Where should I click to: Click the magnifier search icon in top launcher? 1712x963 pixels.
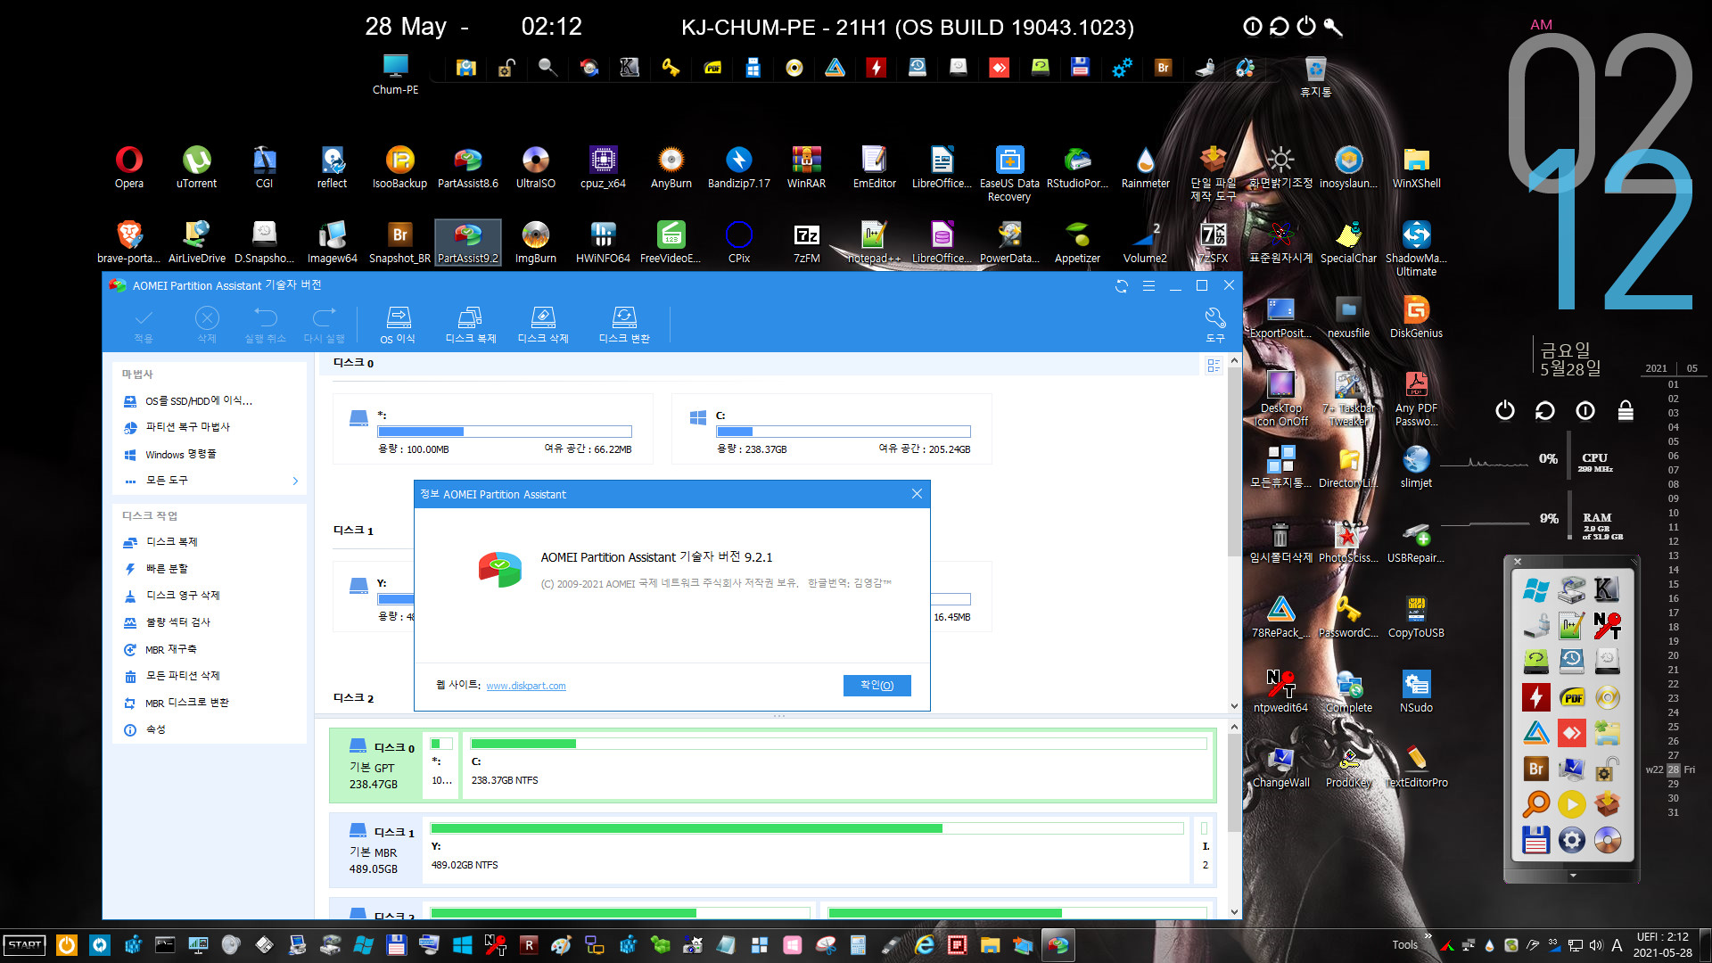point(547,67)
